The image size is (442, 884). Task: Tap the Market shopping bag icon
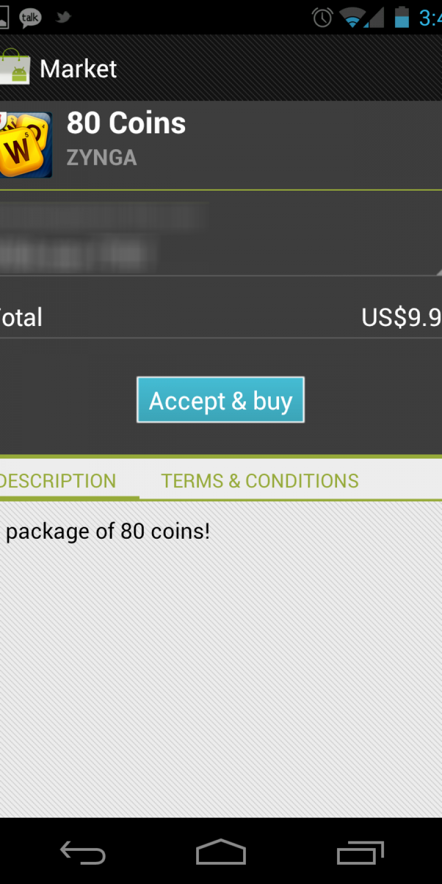click(15, 68)
